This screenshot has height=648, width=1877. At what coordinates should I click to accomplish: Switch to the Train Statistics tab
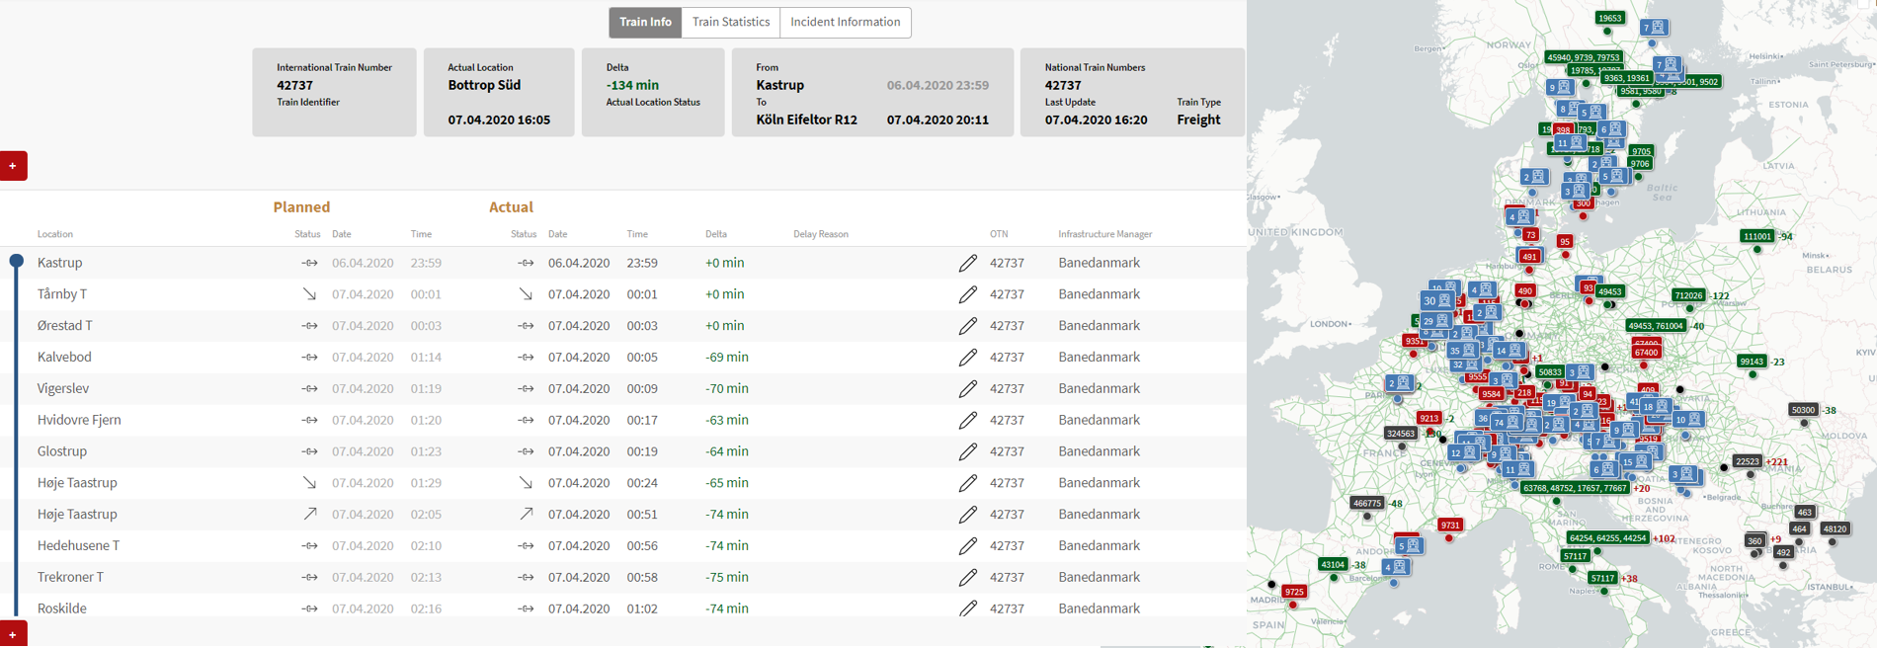tap(730, 22)
